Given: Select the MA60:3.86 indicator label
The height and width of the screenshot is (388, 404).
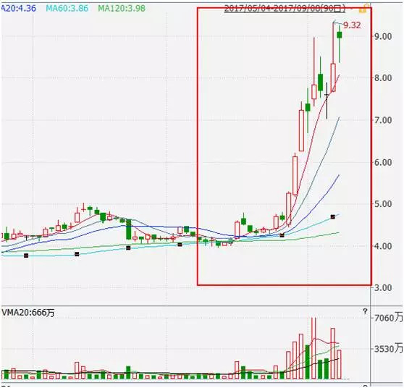Looking at the screenshot, I should 67,8.
